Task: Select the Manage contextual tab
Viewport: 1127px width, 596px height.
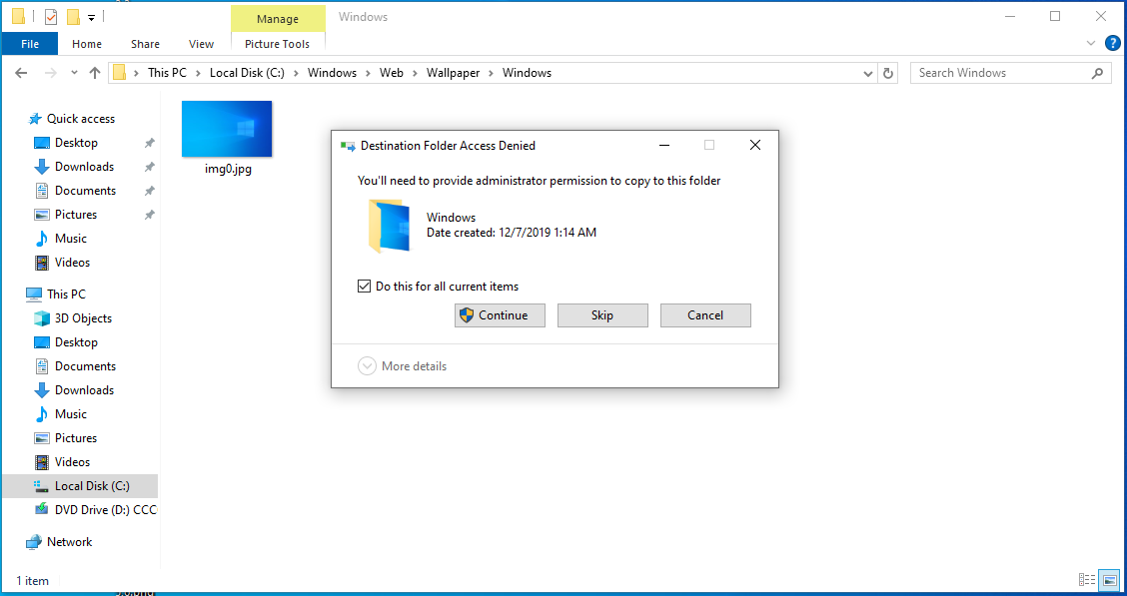Action: click(x=278, y=19)
